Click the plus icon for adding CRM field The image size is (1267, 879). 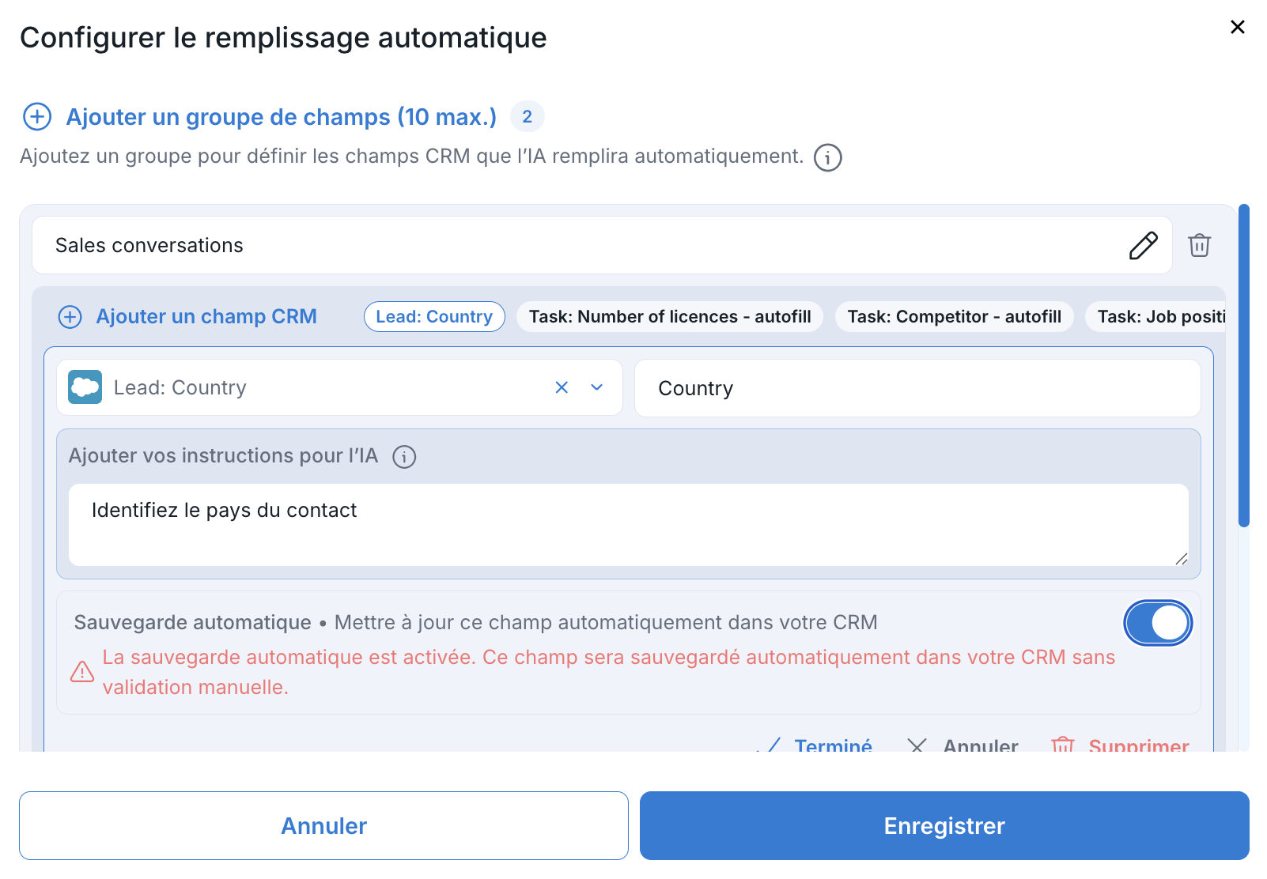70,317
